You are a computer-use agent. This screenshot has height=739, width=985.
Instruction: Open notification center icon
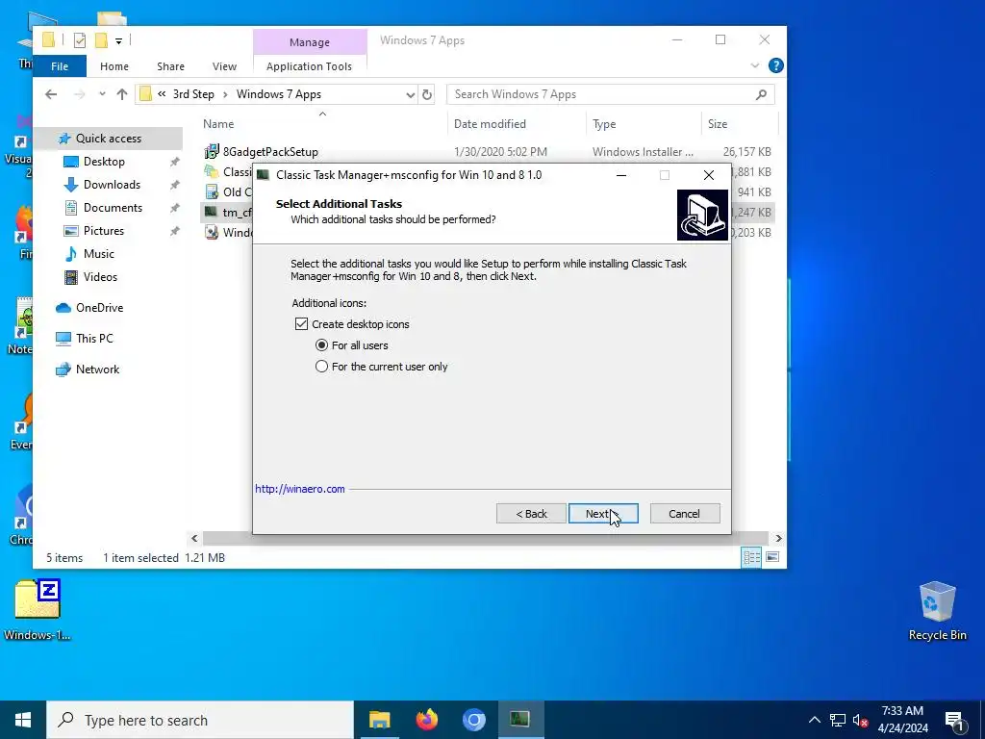(x=954, y=720)
